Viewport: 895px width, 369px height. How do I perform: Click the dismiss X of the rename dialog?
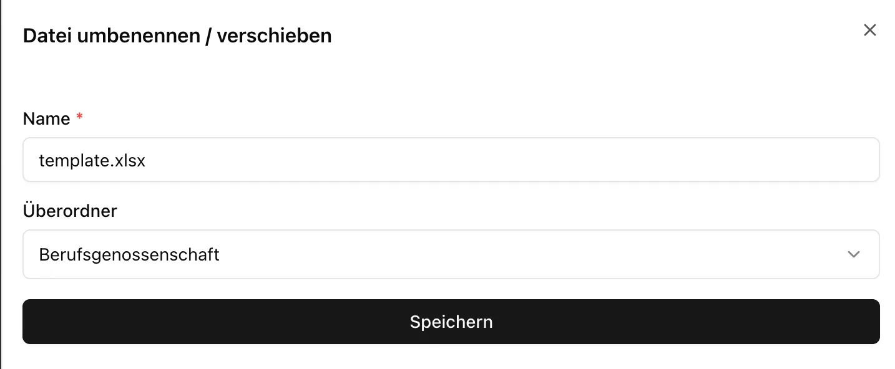[869, 30]
